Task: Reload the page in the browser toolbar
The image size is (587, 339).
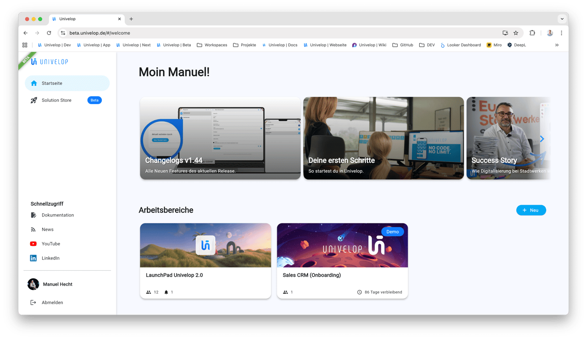Action: pyautogui.click(x=49, y=33)
